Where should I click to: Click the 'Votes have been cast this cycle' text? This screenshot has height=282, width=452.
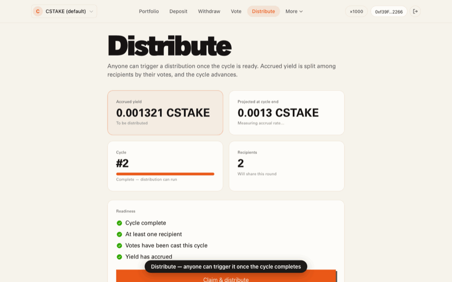point(166,245)
